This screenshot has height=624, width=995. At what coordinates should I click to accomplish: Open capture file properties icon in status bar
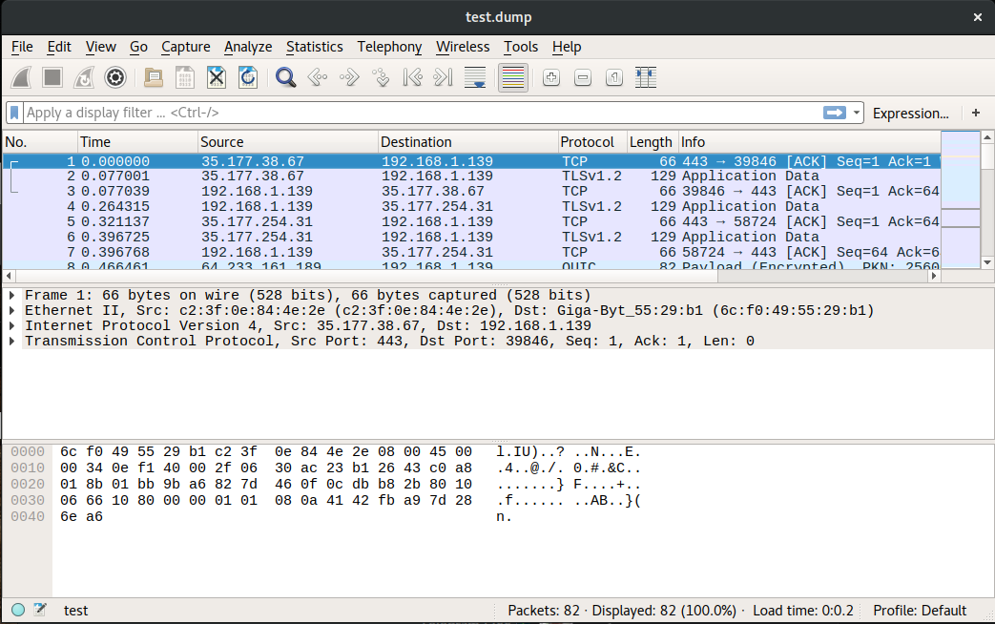point(40,610)
